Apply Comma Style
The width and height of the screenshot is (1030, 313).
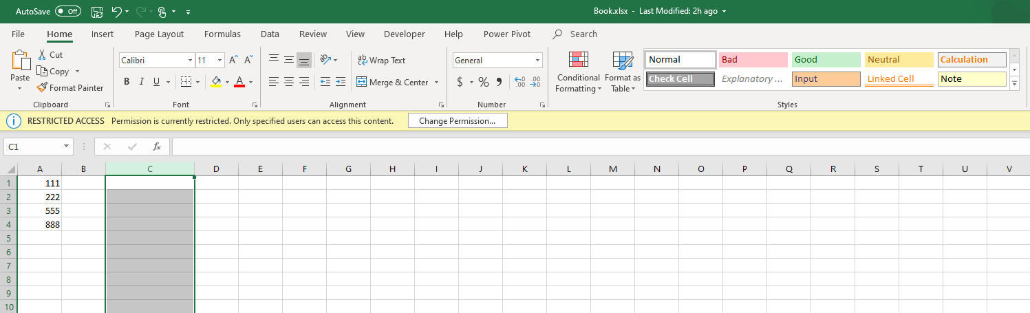point(500,82)
